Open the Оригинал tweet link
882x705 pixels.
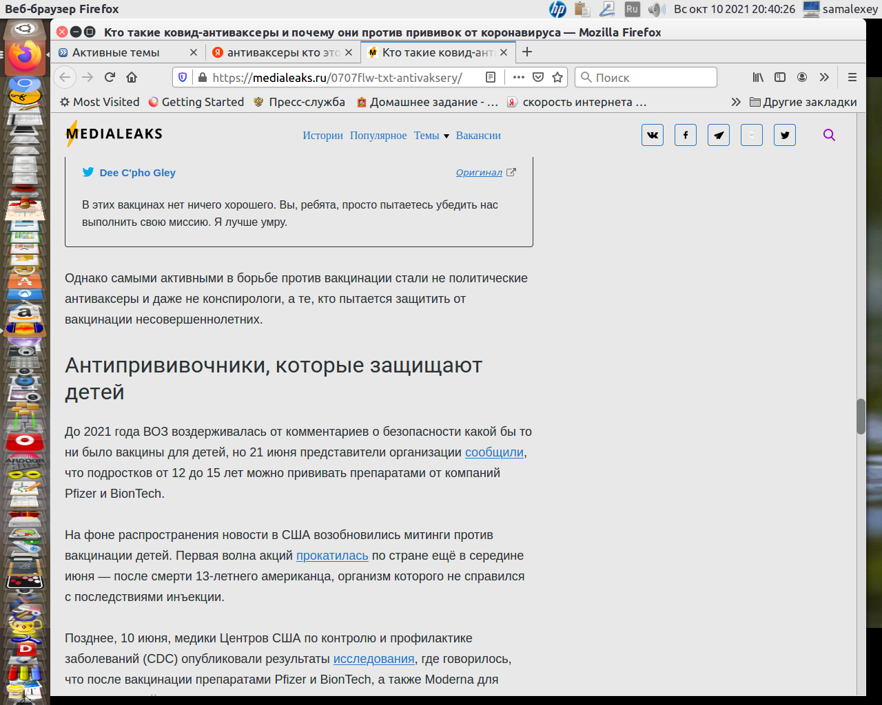point(479,173)
